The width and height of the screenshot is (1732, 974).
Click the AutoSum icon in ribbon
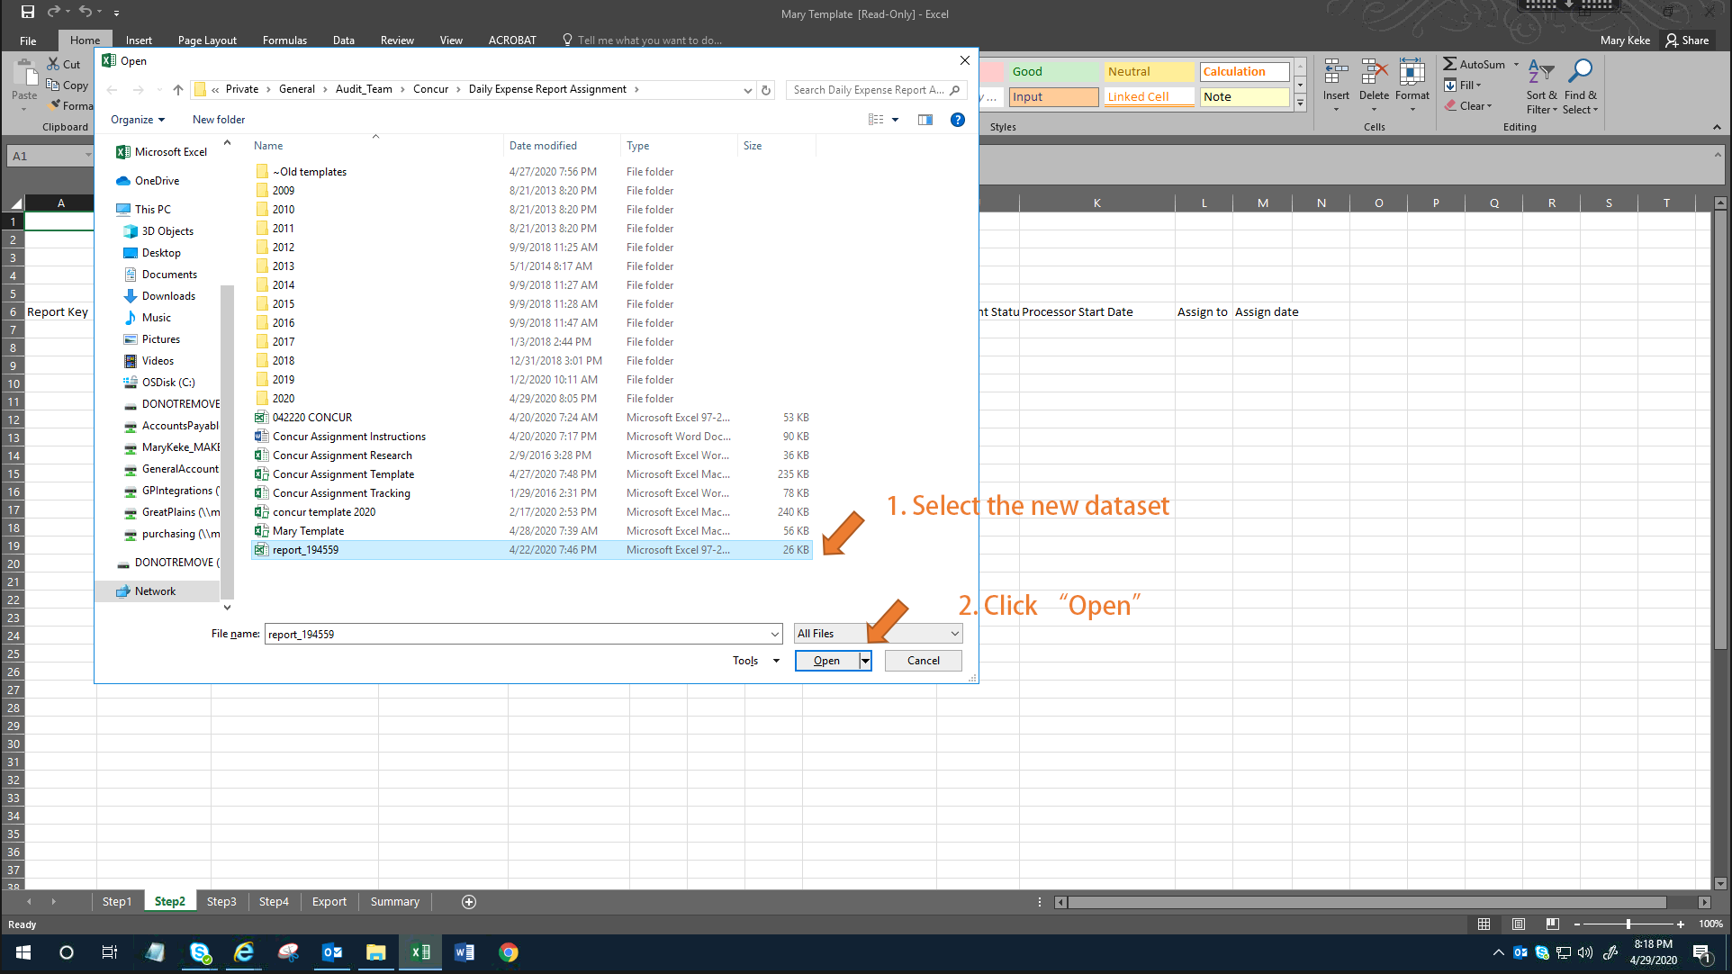point(1450,65)
